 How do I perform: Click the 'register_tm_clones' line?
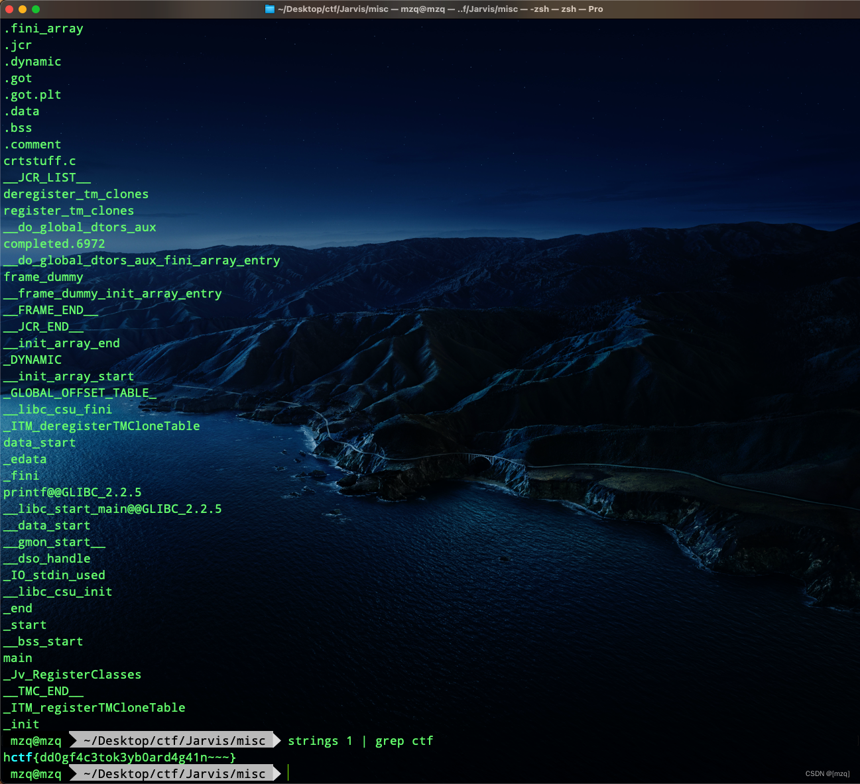(69, 211)
